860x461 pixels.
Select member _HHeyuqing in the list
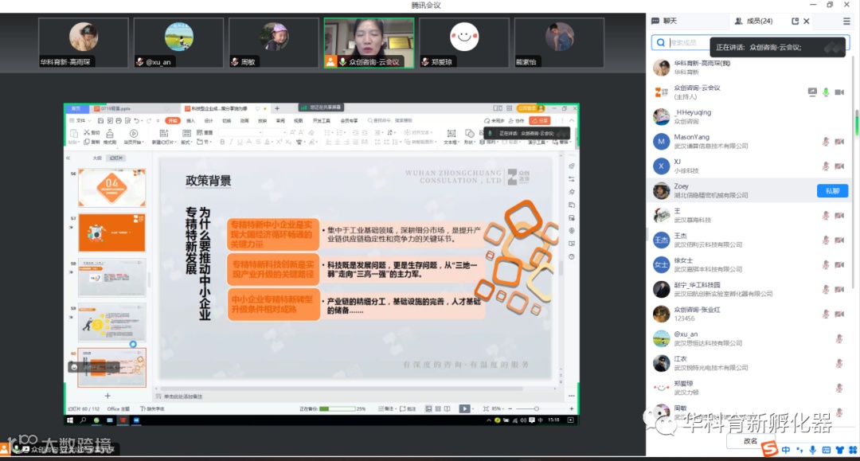click(x=749, y=116)
